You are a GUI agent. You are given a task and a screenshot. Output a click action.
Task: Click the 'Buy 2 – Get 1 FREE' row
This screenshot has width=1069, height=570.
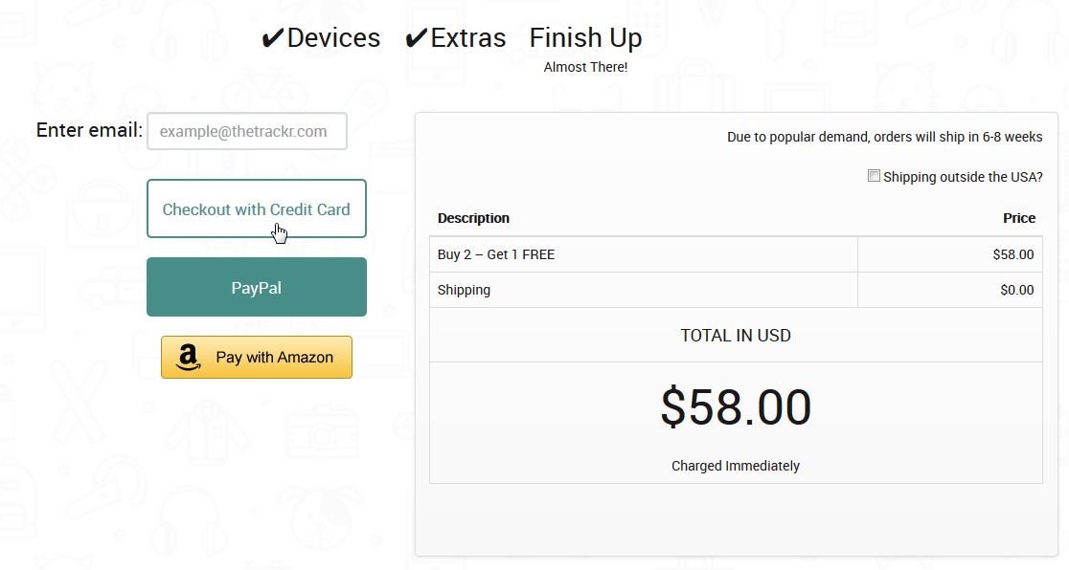[736, 254]
